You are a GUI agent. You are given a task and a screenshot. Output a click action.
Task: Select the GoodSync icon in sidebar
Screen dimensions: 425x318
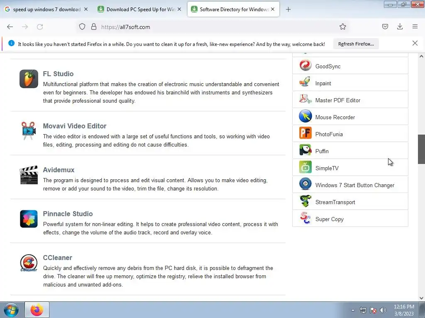coord(305,66)
